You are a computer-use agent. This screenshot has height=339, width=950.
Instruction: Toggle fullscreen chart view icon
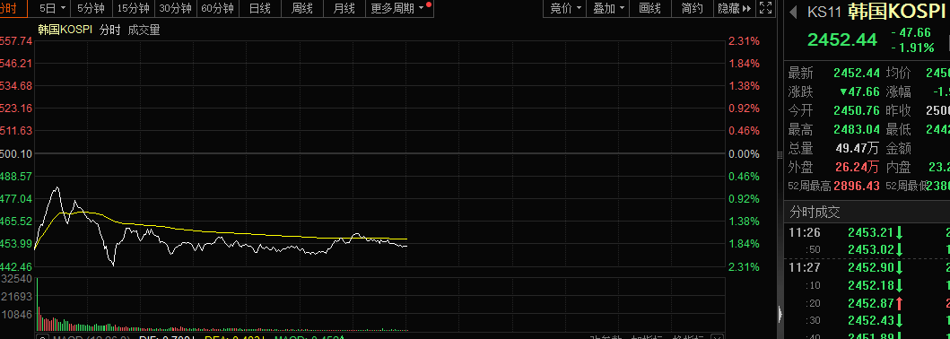[x=765, y=8]
